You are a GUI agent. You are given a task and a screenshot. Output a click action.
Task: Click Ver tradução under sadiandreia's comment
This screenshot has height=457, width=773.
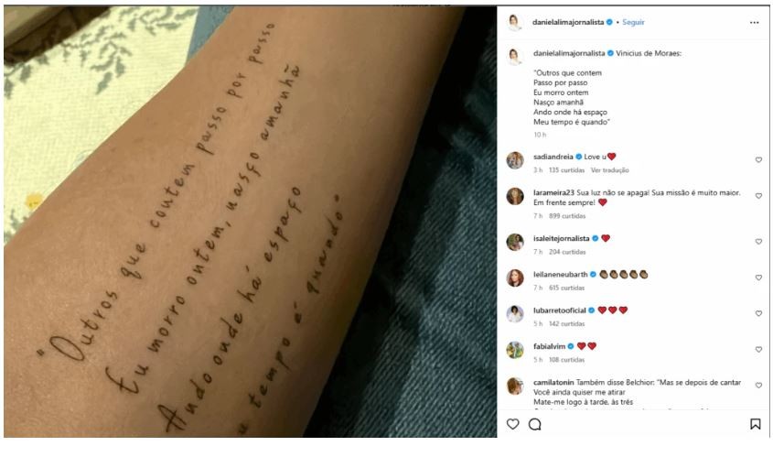[610, 170]
